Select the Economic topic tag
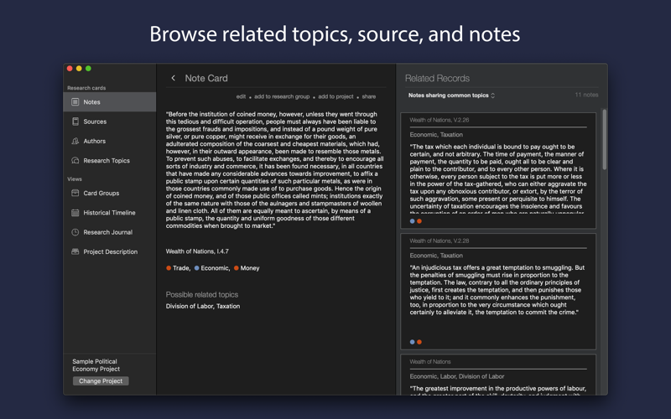671x419 pixels. [x=216, y=268]
